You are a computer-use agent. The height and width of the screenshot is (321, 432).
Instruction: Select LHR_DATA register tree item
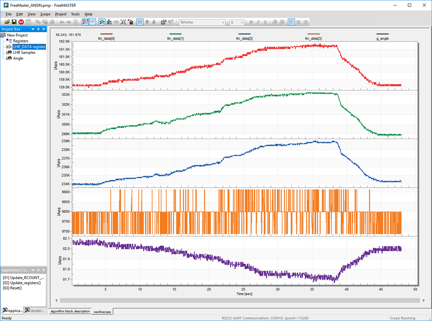coord(29,47)
